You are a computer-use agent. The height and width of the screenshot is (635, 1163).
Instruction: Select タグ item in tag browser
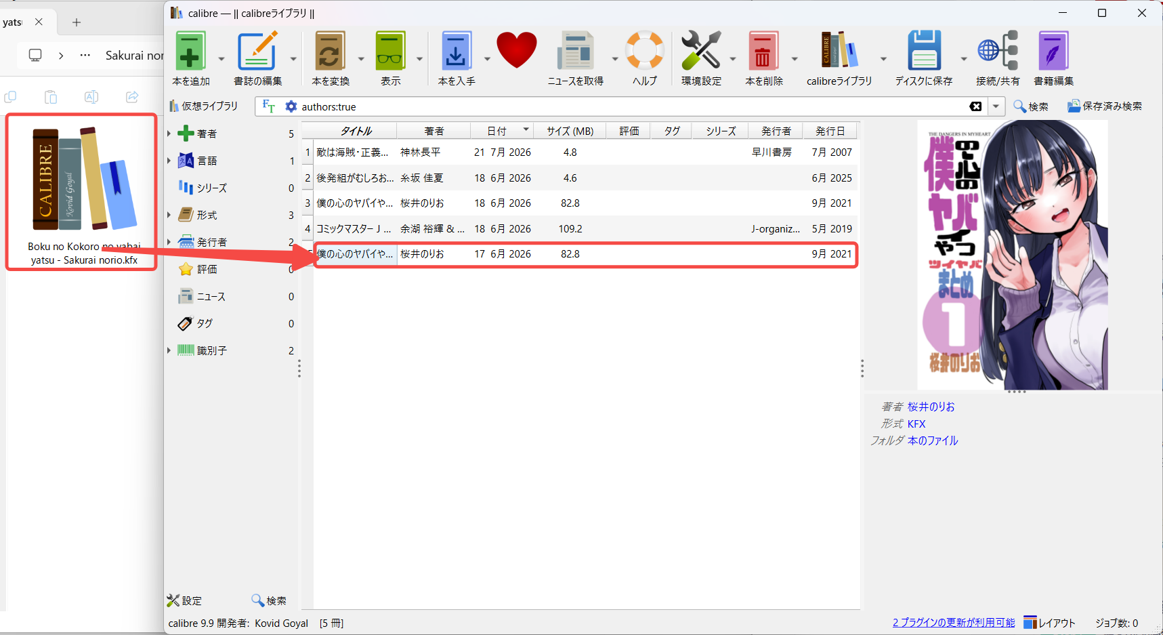click(204, 323)
